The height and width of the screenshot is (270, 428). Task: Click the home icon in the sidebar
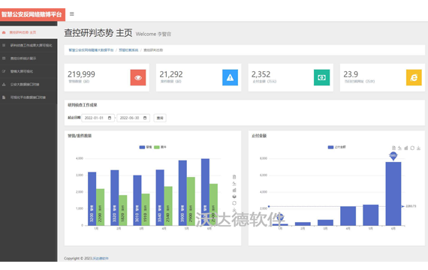point(4,32)
